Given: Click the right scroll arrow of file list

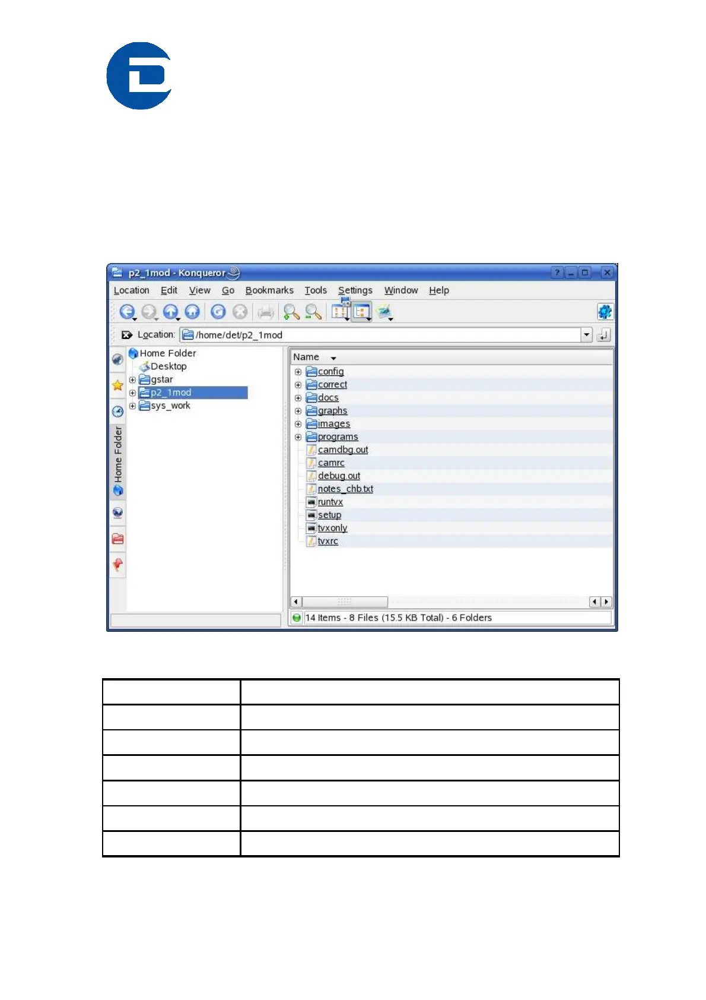Looking at the screenshot, I should pos(606,602).
